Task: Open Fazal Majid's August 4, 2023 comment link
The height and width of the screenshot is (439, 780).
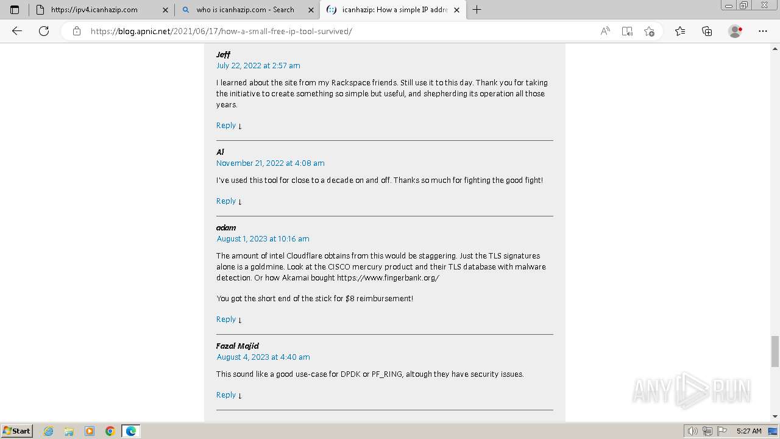Action: tap(263, 357)
